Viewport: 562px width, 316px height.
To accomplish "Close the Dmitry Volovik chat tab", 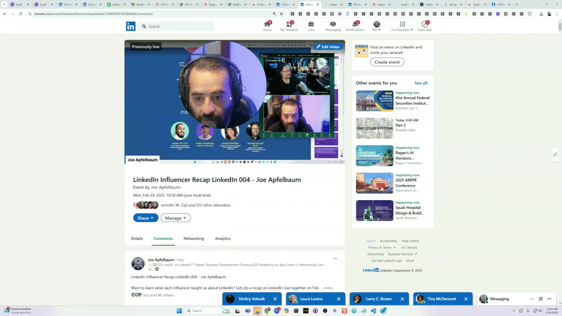I will click(275, 299).
